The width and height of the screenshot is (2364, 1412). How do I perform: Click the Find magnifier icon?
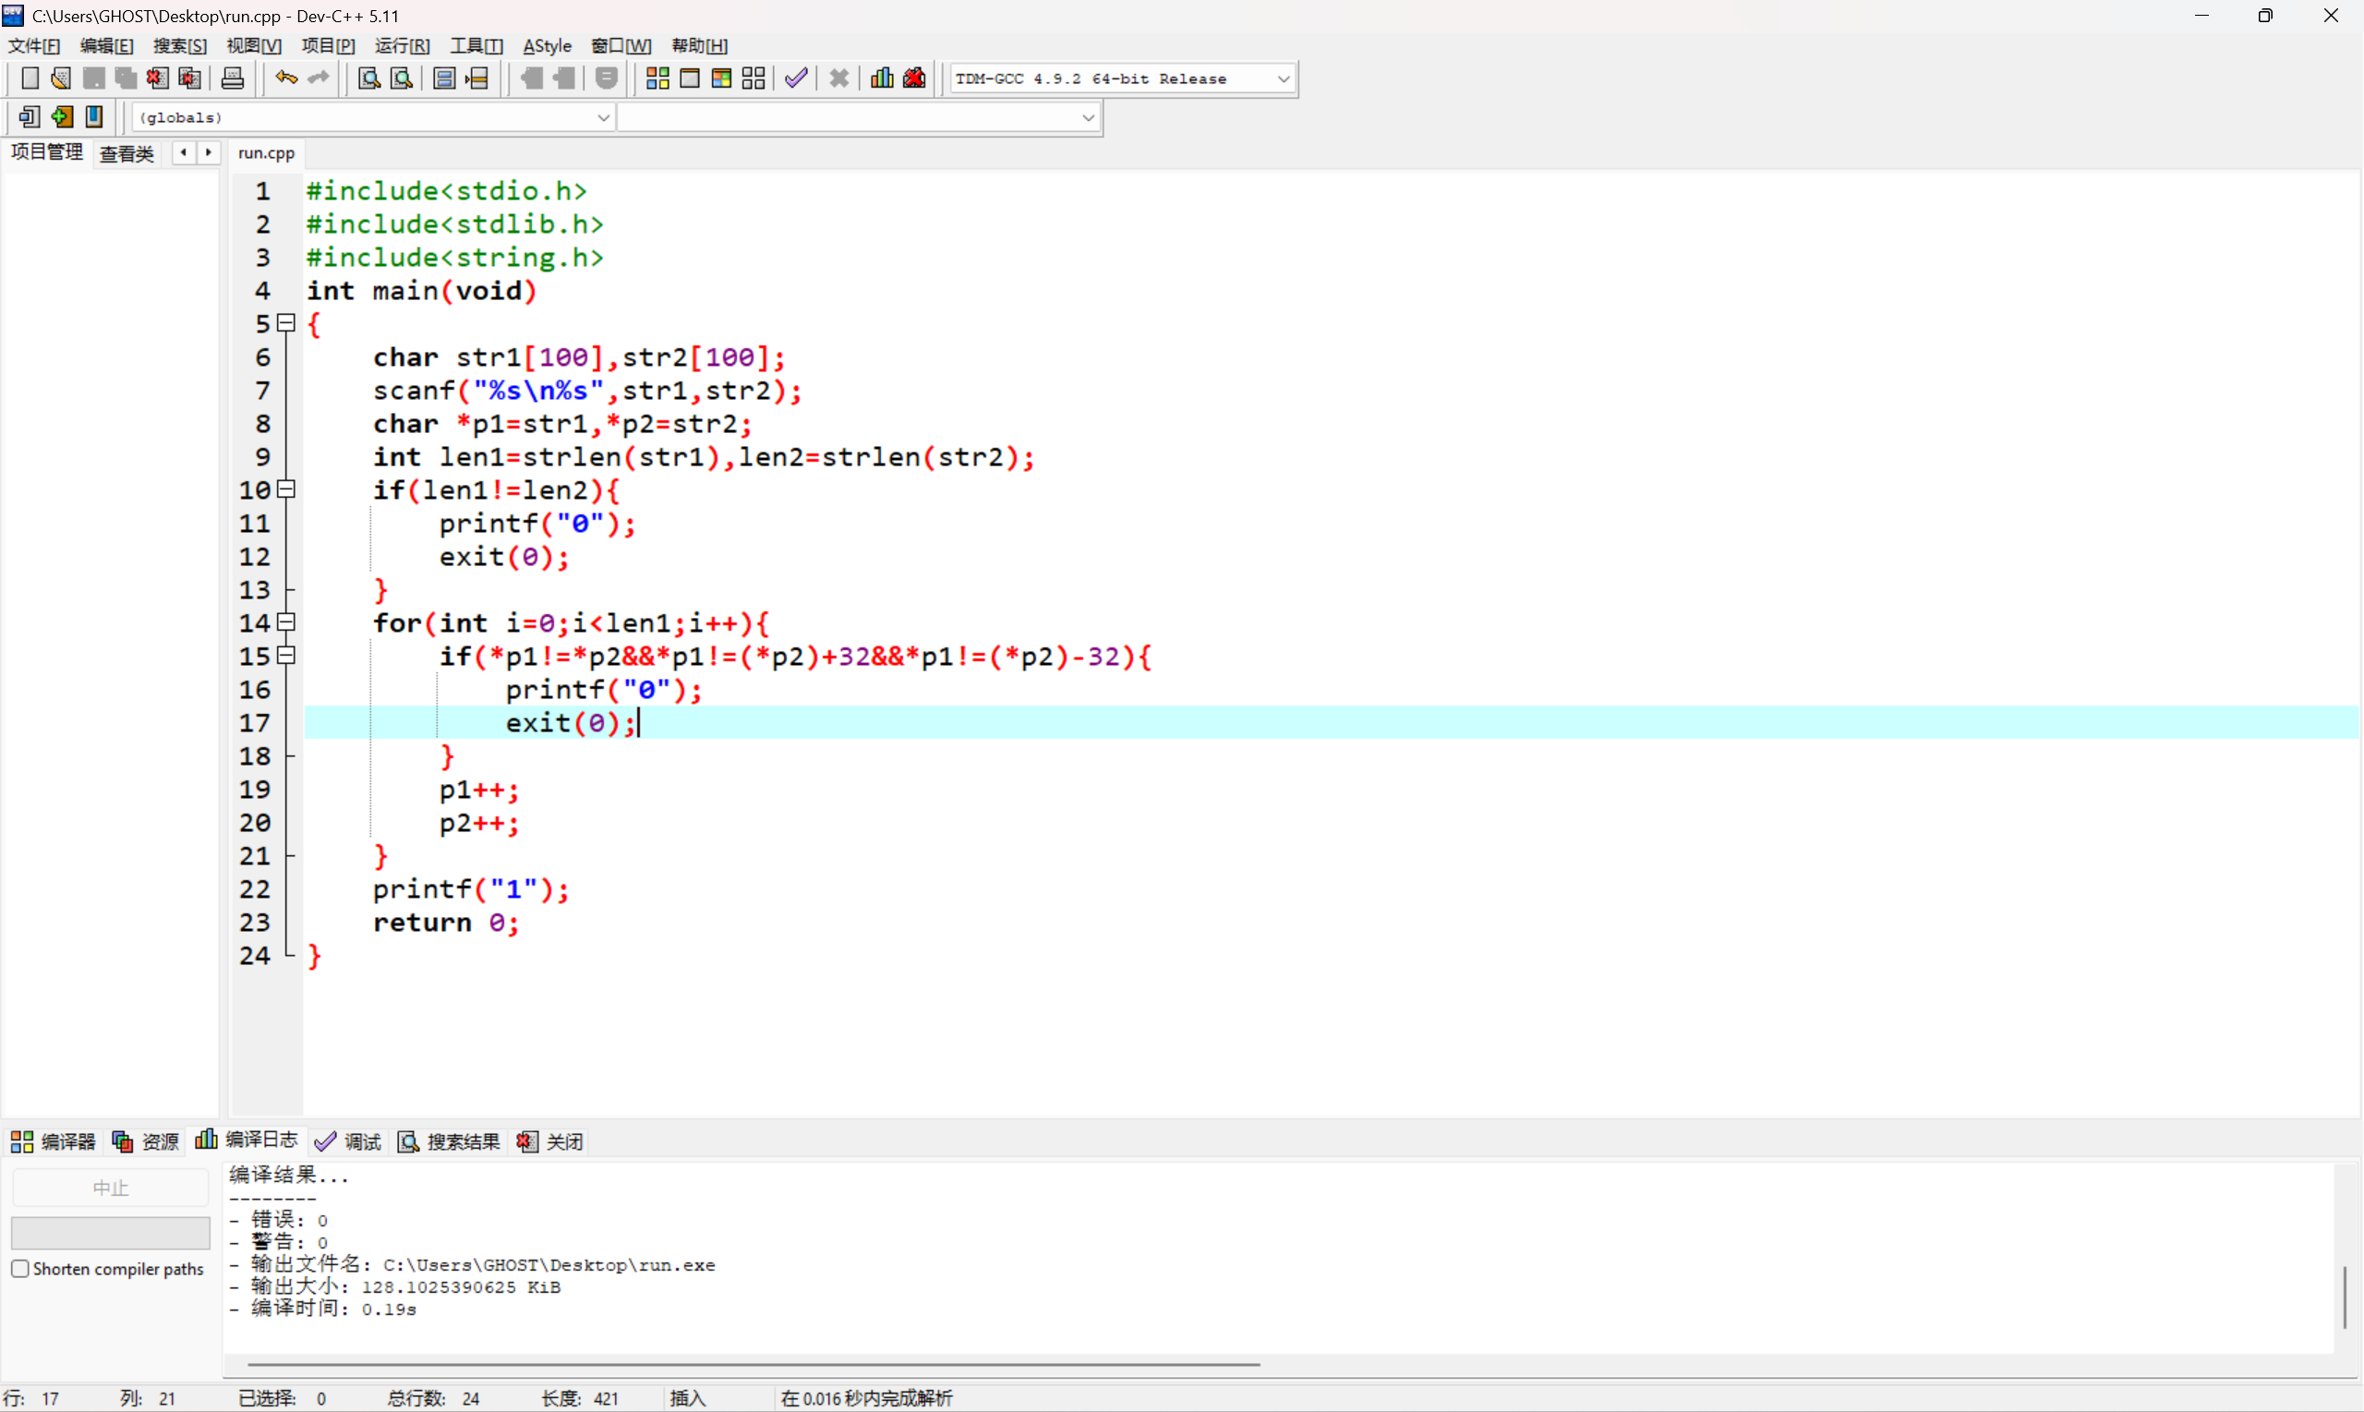369,78
